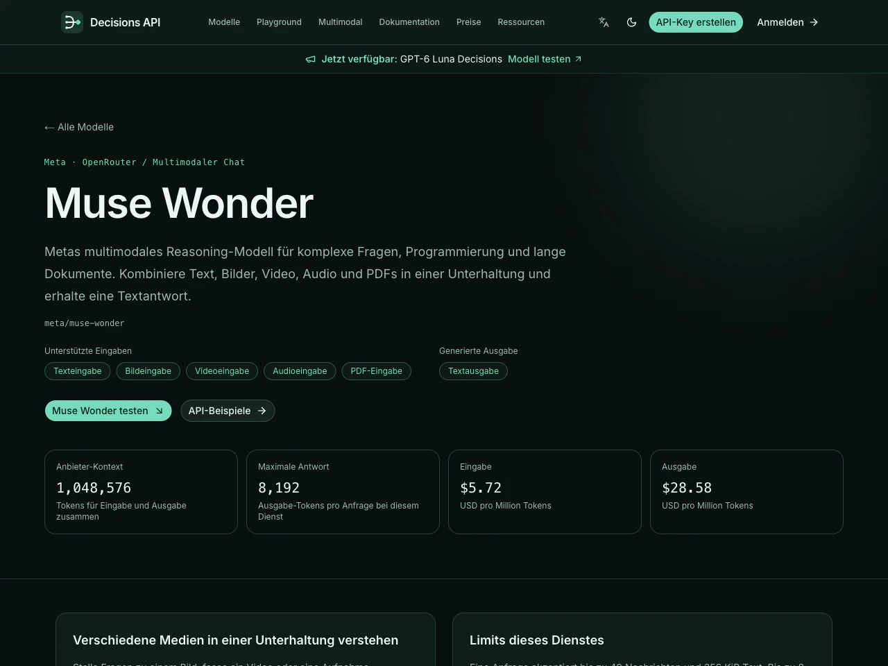Viewport: 888px width, 666px height.
Task: Click the 8,192 maximum answer value
Action: pyautogui.click(x=279, y=488)
